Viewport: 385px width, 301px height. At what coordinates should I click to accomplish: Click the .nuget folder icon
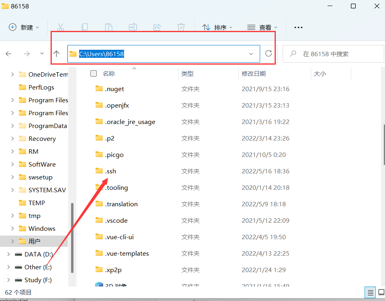tap(99, 89)
